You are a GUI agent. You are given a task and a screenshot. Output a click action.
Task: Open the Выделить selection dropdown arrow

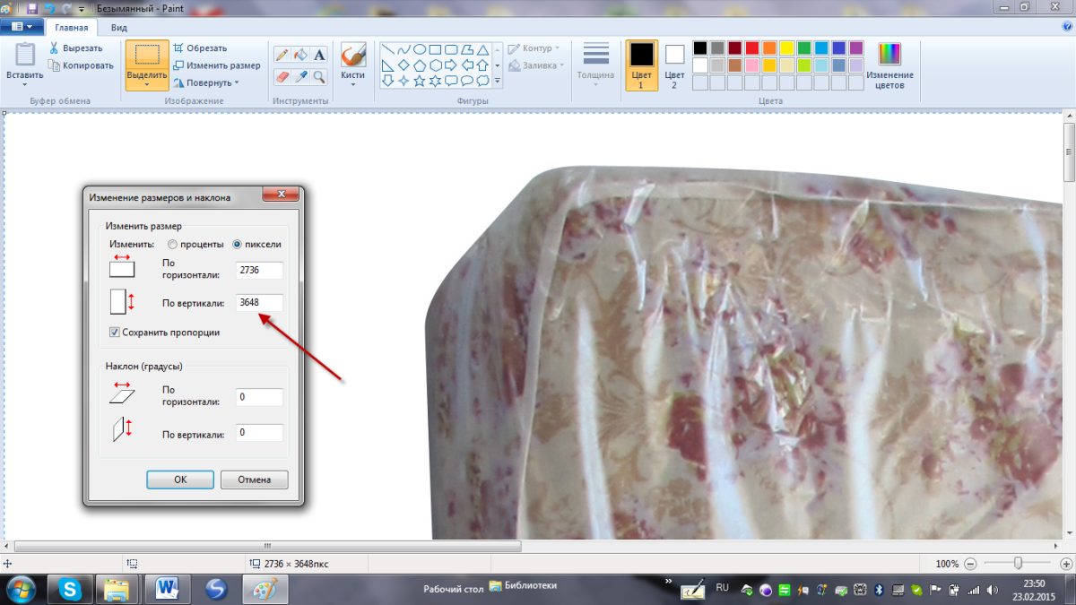pyautogui.click(x=147, y=85)
